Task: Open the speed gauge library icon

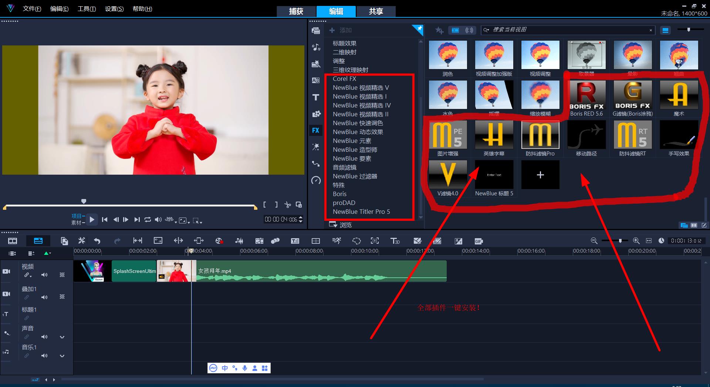Action: pyautogui.click(x=316, y=180)
